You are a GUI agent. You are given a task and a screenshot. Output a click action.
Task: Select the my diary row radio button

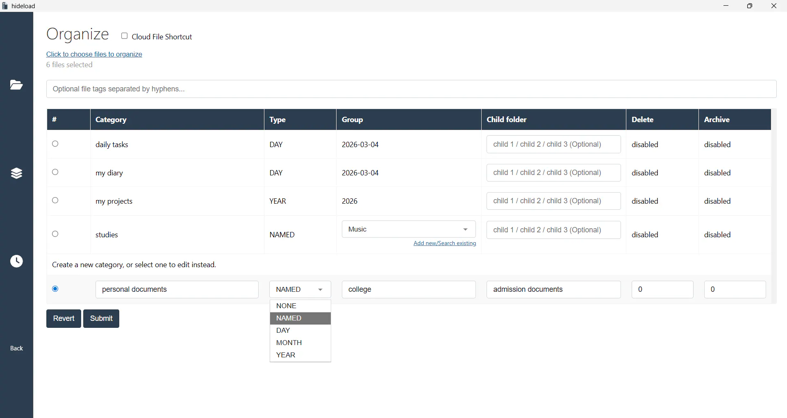(55, 172)
